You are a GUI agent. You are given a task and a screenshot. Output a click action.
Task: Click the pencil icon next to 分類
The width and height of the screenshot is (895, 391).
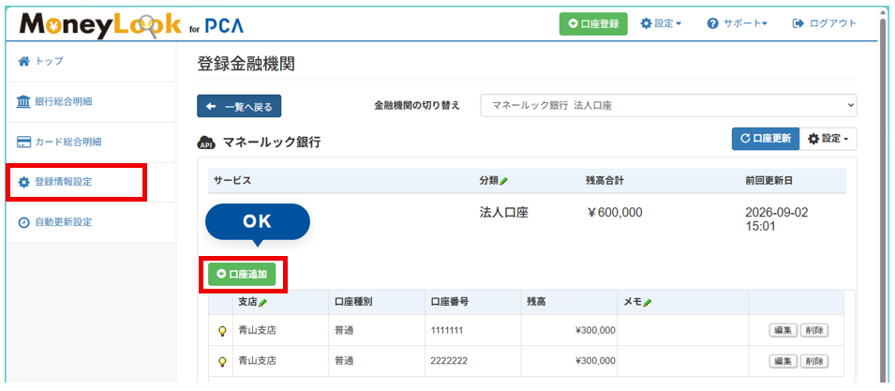point(504,181)
